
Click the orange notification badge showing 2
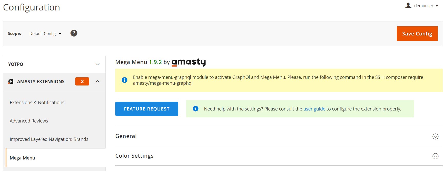click(x=82, y=81)
